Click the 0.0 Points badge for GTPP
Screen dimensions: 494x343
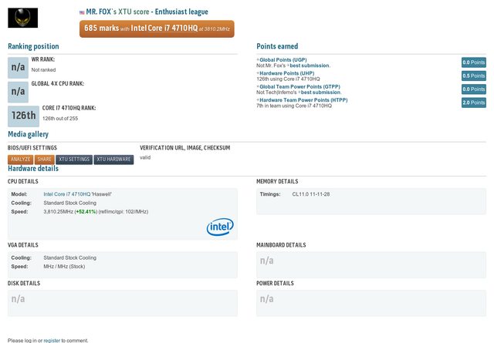coord(473,89)
